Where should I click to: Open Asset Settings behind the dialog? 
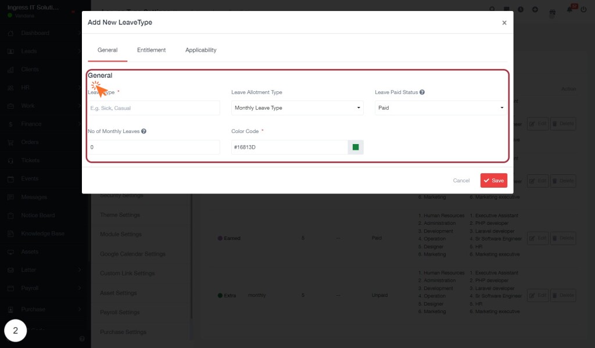click(x=119, y=293)
